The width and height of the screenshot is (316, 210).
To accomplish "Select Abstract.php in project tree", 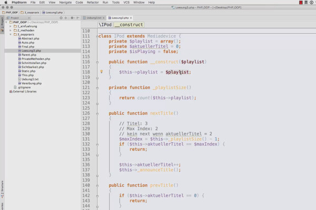I will click(x=30, y=38).
